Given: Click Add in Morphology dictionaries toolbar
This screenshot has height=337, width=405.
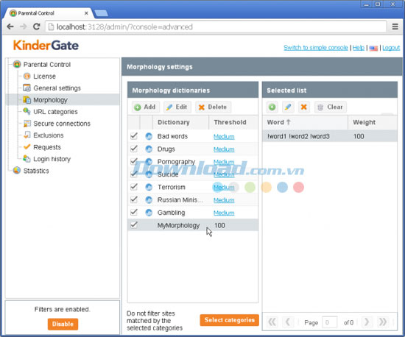Looking at the screenshot, I should (145, 107).
